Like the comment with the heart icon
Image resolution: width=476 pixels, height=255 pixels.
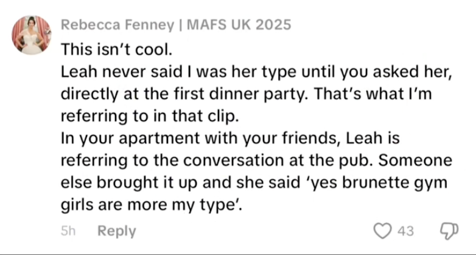[382, 231]
